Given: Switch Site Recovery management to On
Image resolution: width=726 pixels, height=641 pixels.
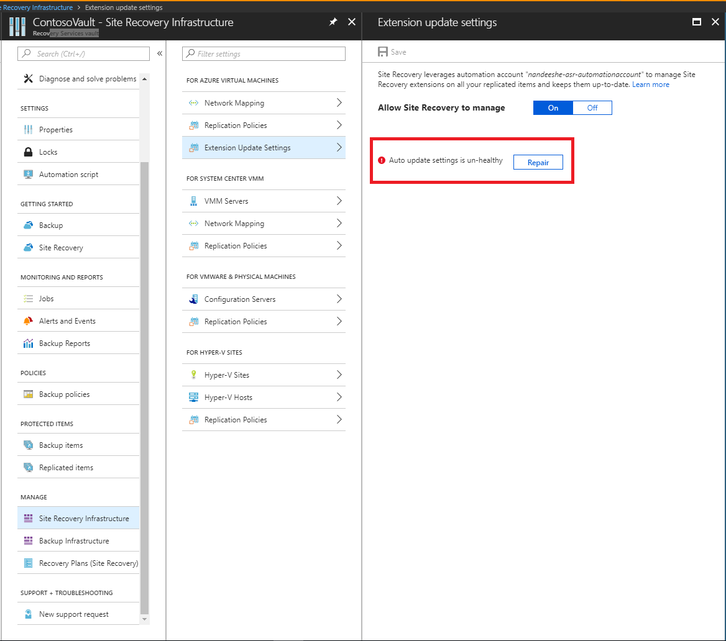Looking at the screenshot, I should coord(553,108).
